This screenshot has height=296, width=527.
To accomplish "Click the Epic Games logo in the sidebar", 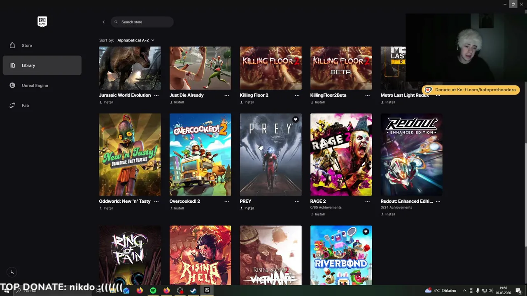I will 42,22.
